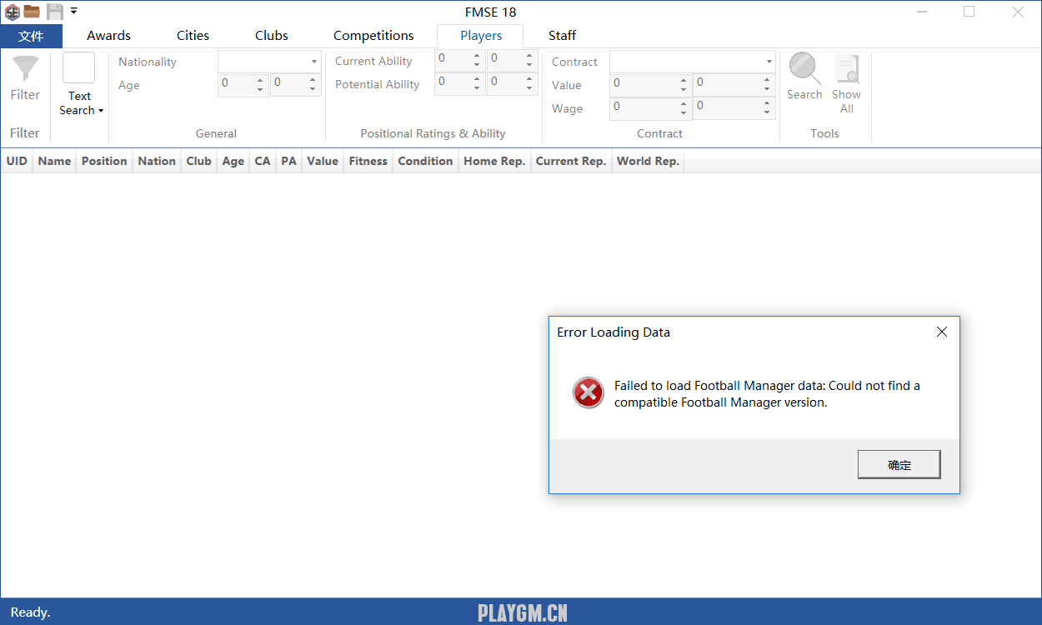Viewport: 1042px width, 625px height.
Task: Sort by Age column header
Action: click(x=233, y=161)
